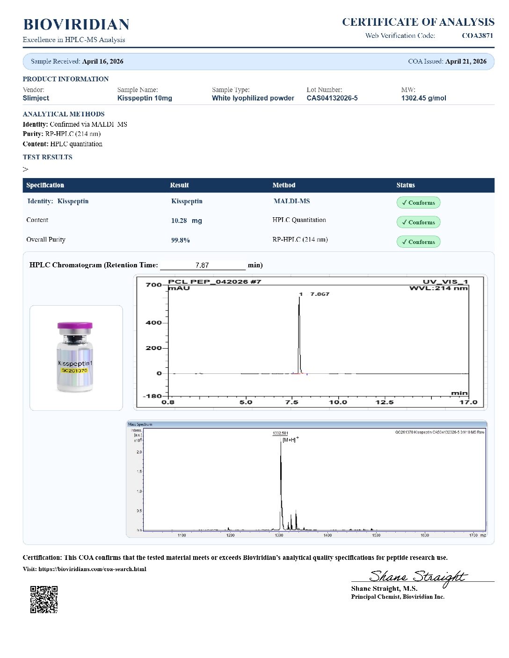Viewport: 509px width, 658px height.
Task: Click the CERTIFICATE OF ANALYSIS title
Action: [418, 22]
